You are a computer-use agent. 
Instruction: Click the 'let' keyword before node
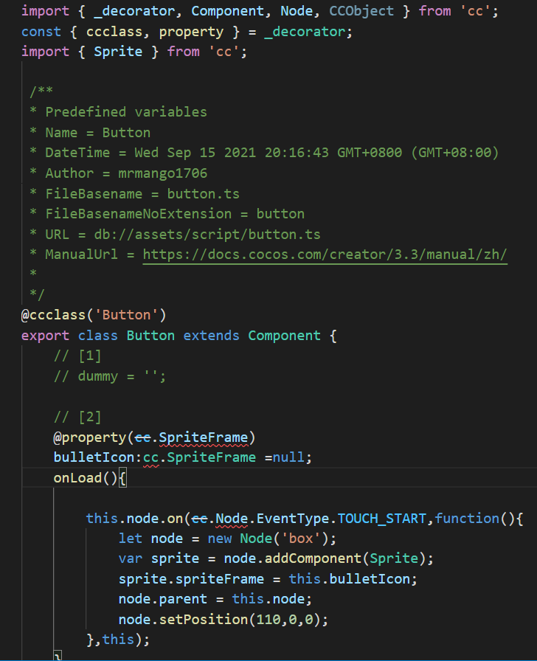130,539
